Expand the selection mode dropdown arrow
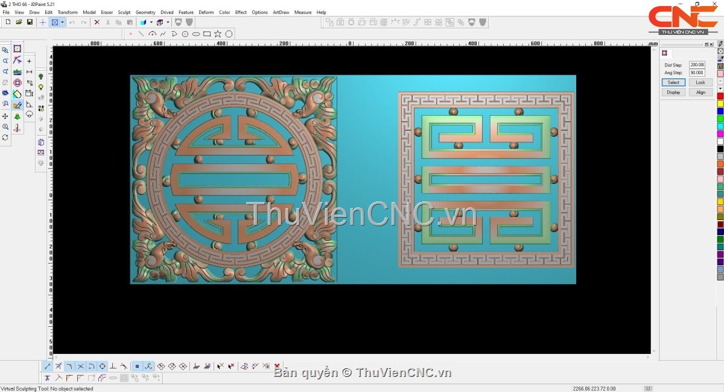Screen dimensions: 724x392 pos(62,22)
